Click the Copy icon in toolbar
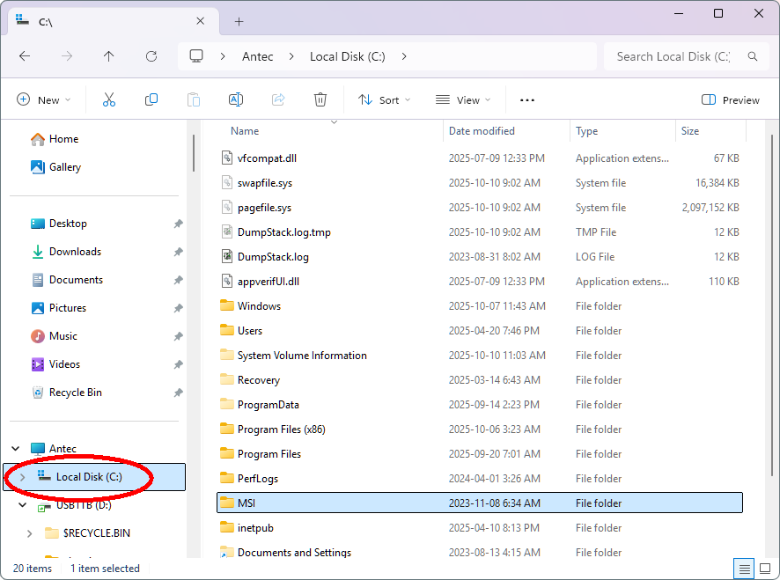 [151, 99]
